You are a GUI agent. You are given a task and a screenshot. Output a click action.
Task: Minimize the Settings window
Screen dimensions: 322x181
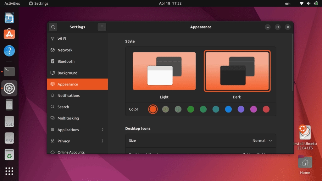pyautogui.click(x=268, y=27)
